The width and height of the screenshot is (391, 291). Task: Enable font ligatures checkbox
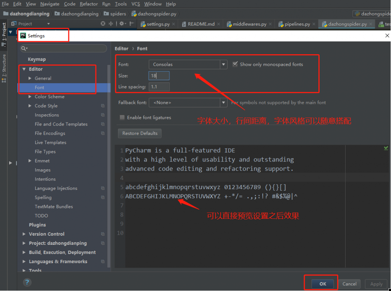click(122, 118)
